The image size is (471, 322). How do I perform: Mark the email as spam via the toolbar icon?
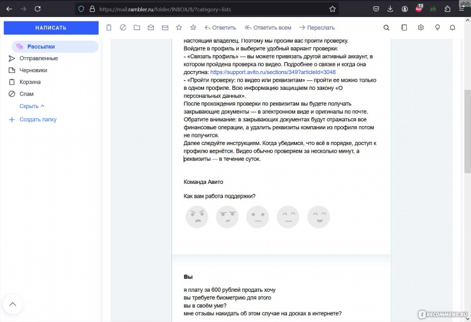pos(123,28)
